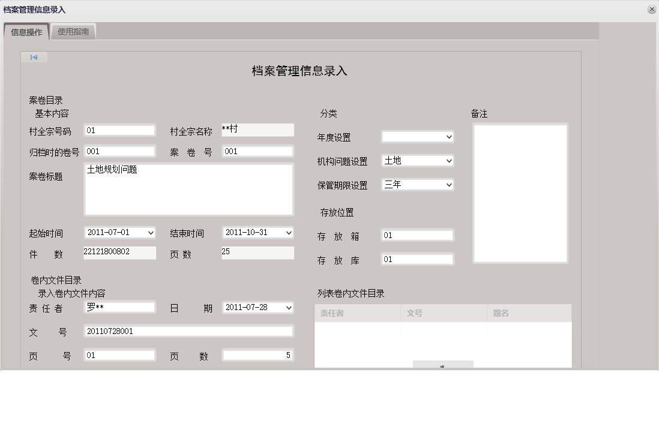Click the 案卷标题 text area
This screenshot has width=659, height=442.
[189, 189]
